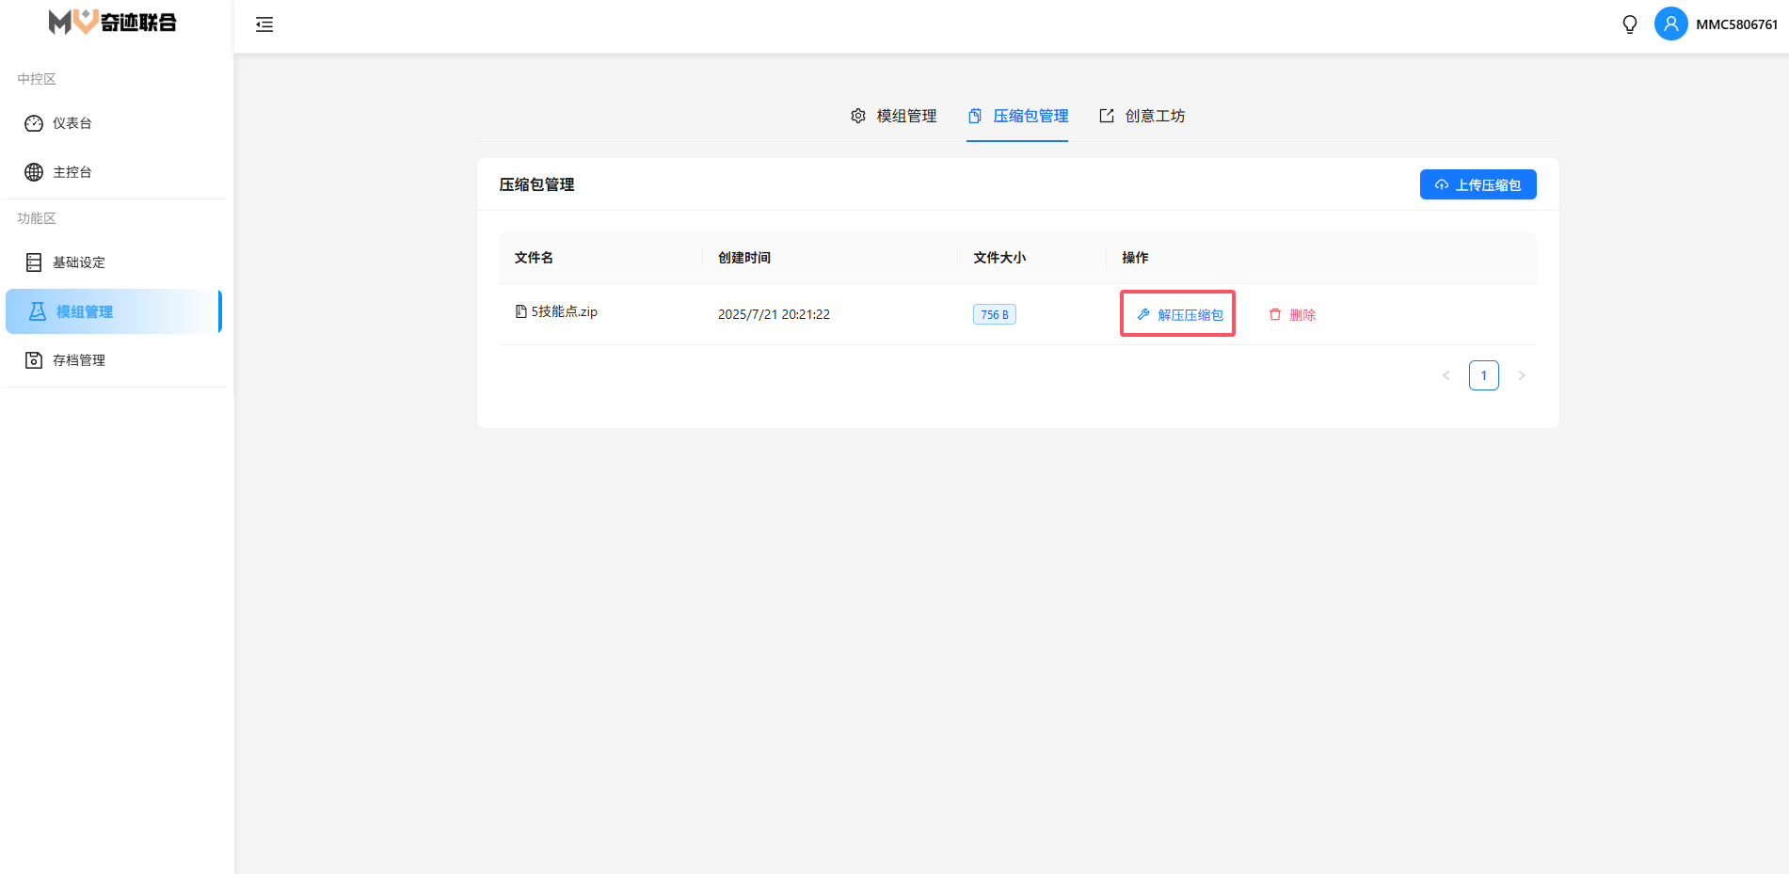Switch to the 压缩包管理 tab
1789x874 pixels.
point(1018,116)
